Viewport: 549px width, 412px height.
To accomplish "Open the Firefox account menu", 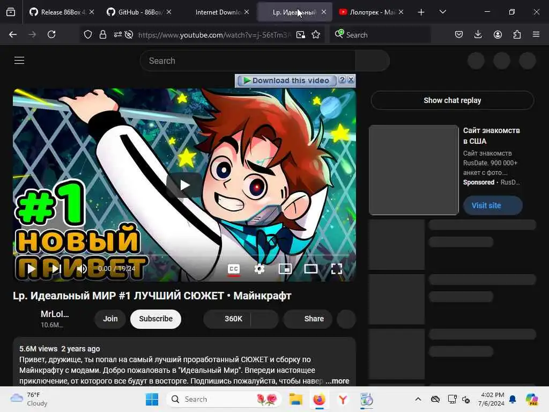I will [x=498, y=34].
